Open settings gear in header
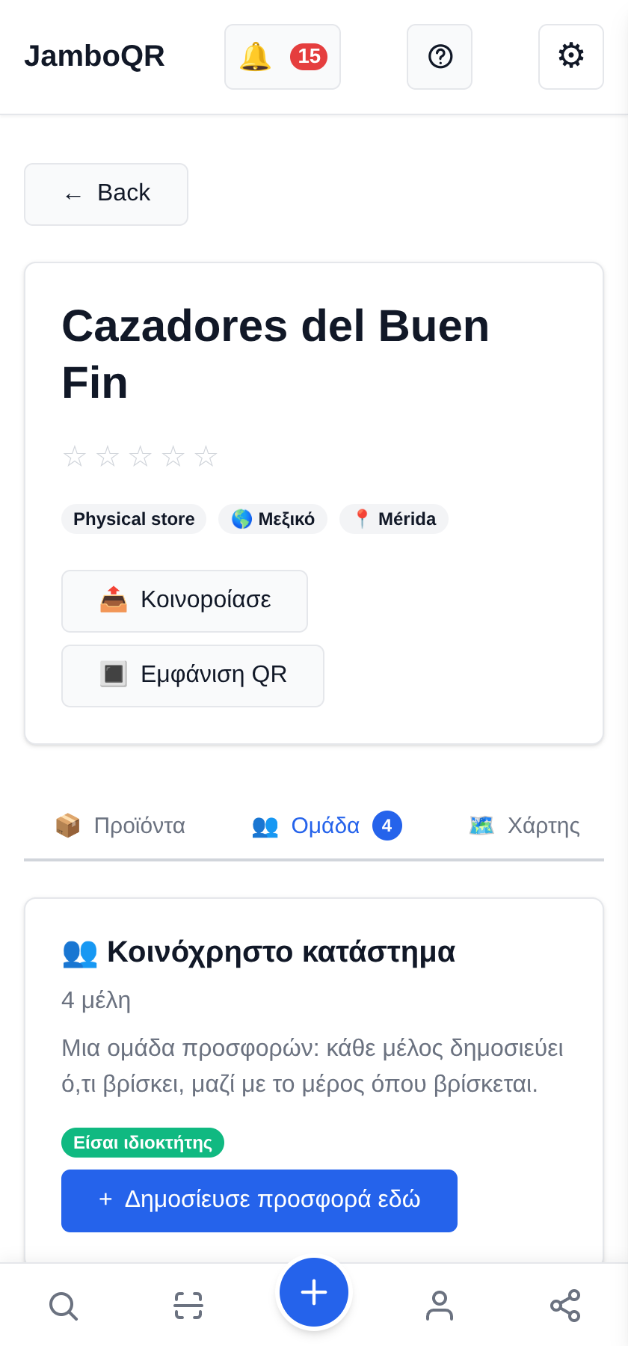The height and width of the screenshot is (1346, 628). (x=571, y=57)
